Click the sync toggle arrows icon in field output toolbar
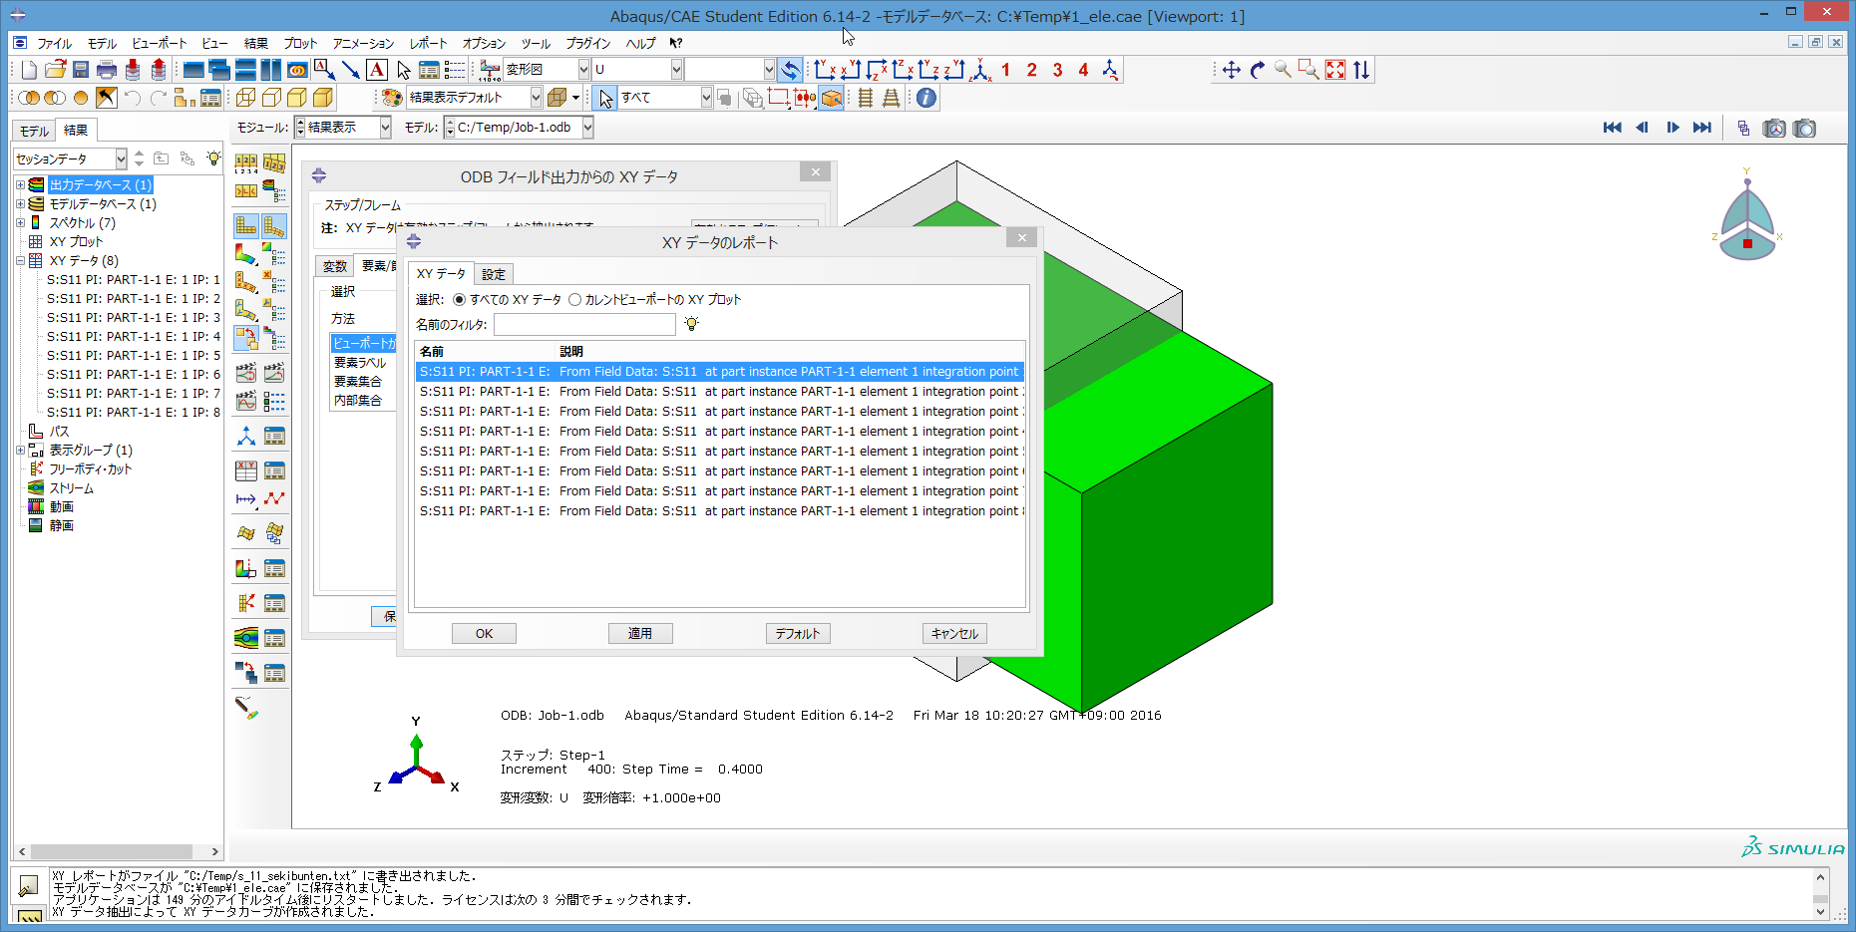 coord(790,70)
